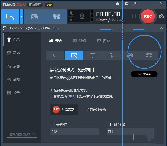This screenshot has height=146, width=167.
Task: Click the back arrow in mode row
Action: pos(55,55)
